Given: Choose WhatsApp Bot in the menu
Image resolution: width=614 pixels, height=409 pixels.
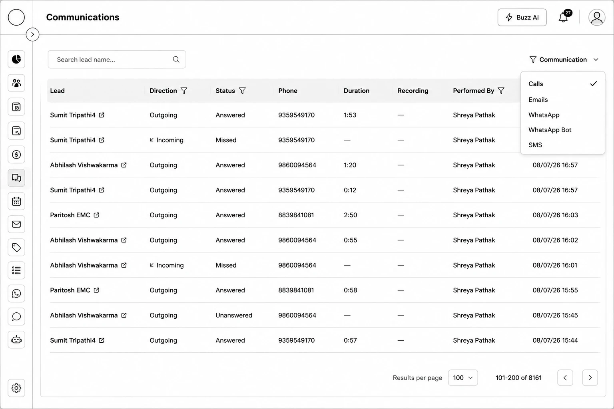Looking at the screenshot, I should coord(562,130).
